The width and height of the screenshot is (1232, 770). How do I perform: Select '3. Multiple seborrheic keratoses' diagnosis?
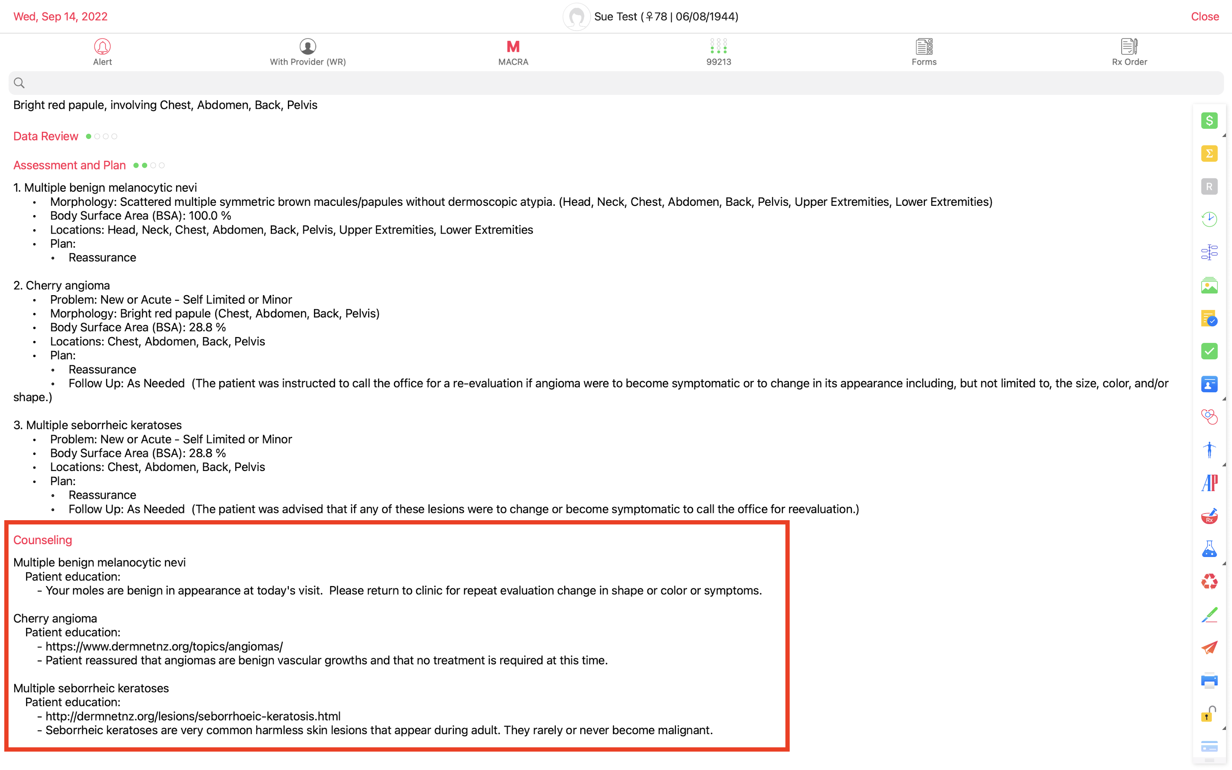point(97,425)
